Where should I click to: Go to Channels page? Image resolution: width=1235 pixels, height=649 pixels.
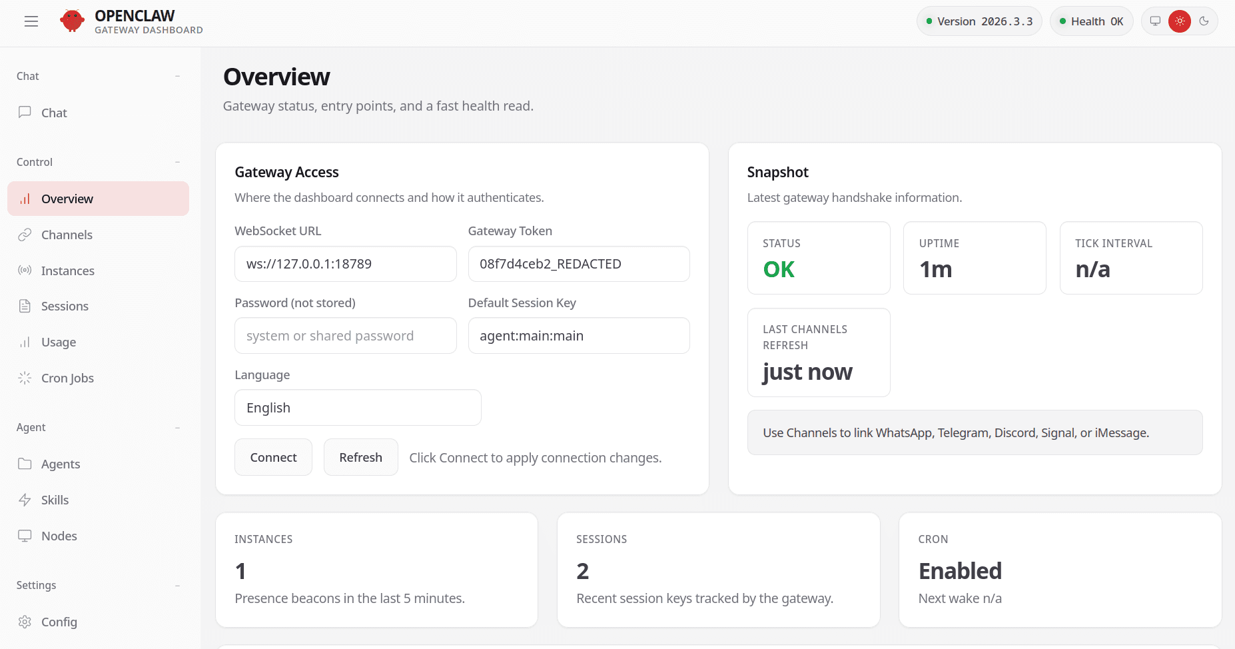[98, 235]
